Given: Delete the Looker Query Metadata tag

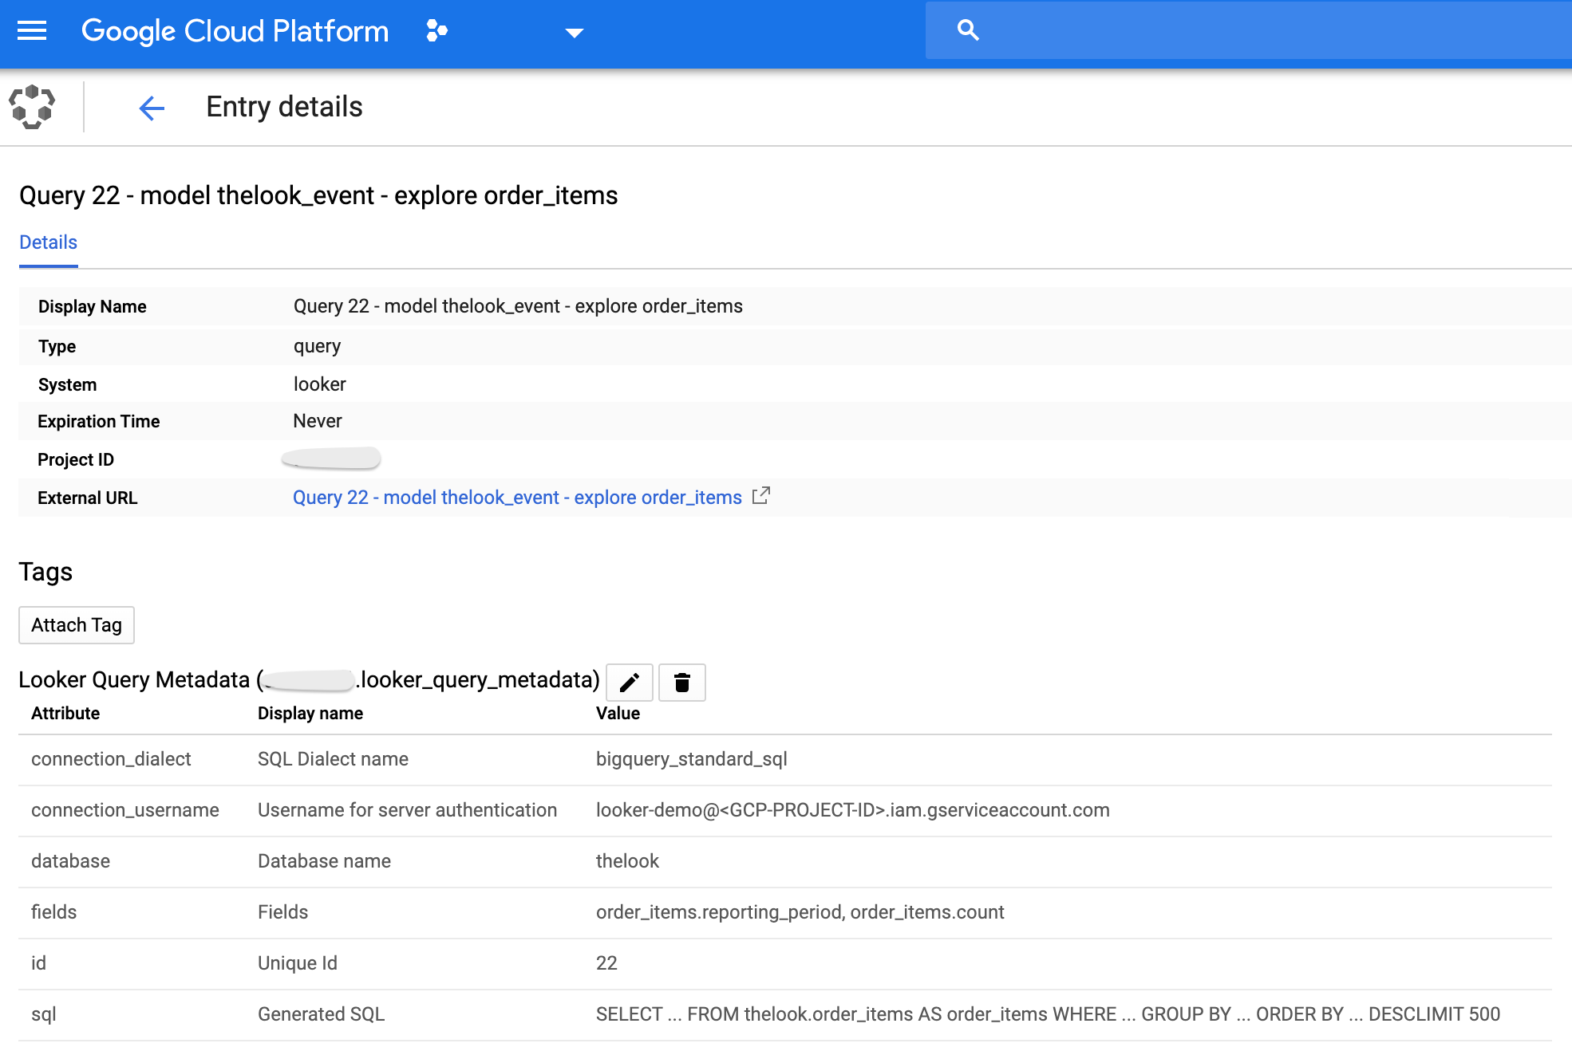Looking at the screenshot, I should (682, 683).
